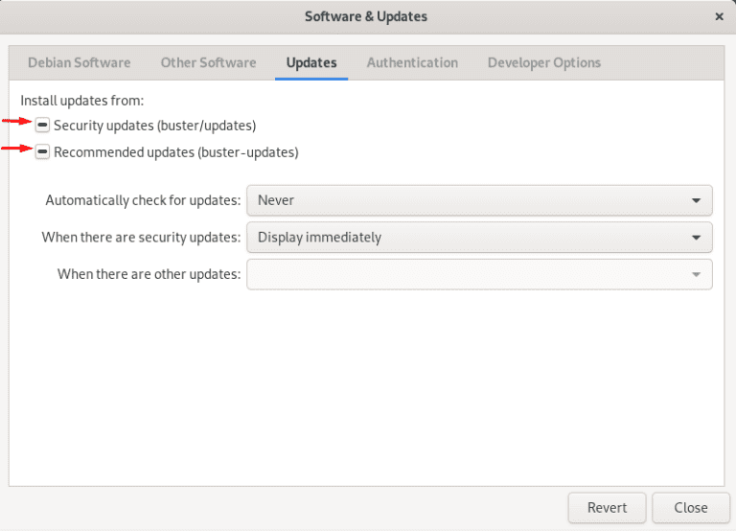Toggle the Security updates checkbox
The height and width of the screenshot is (531, 736).
(x=42, y=125)
